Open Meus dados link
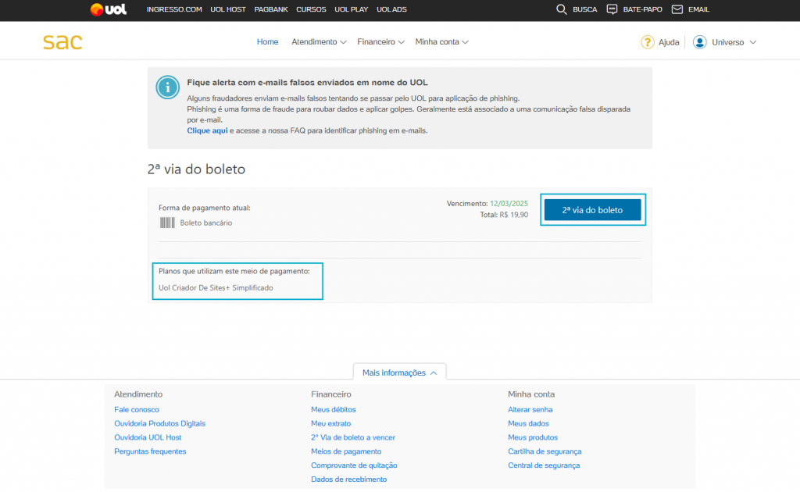 point(528,423)
